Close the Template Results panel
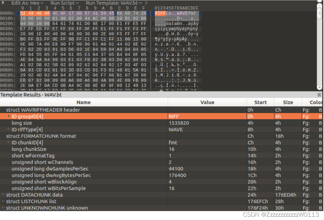 point(319,95)
